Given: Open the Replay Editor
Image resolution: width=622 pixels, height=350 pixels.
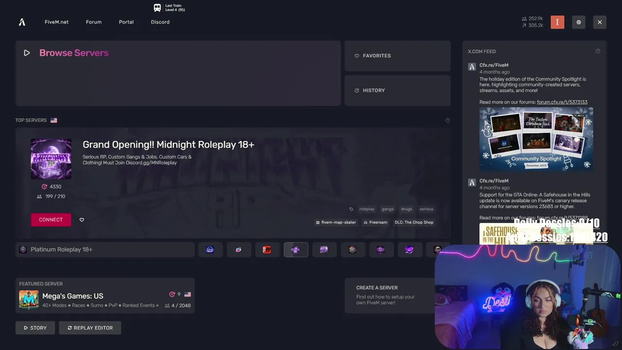Looking at the screenshot, I should [x=90, y=328].
